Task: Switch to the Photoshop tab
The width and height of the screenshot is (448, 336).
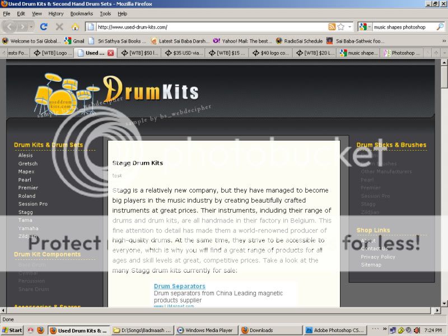Action: (402, 53)
